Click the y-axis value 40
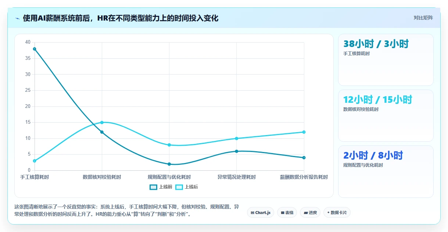This screenshot has height=232, width=448. (x=28, y=42)
